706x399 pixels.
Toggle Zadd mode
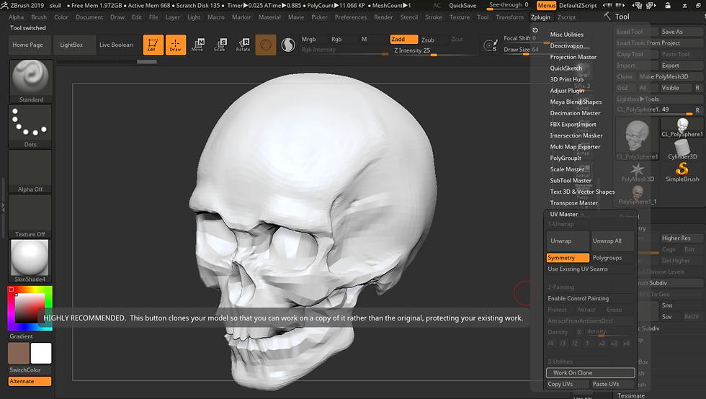[404, 39]
